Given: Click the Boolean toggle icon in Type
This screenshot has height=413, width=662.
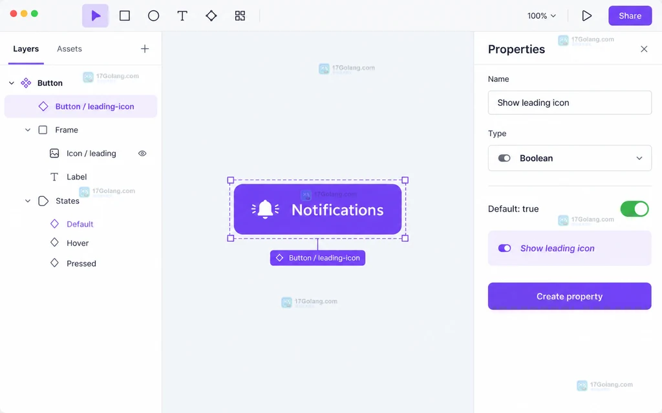Looking at the screenshot, I should point(504,158).
